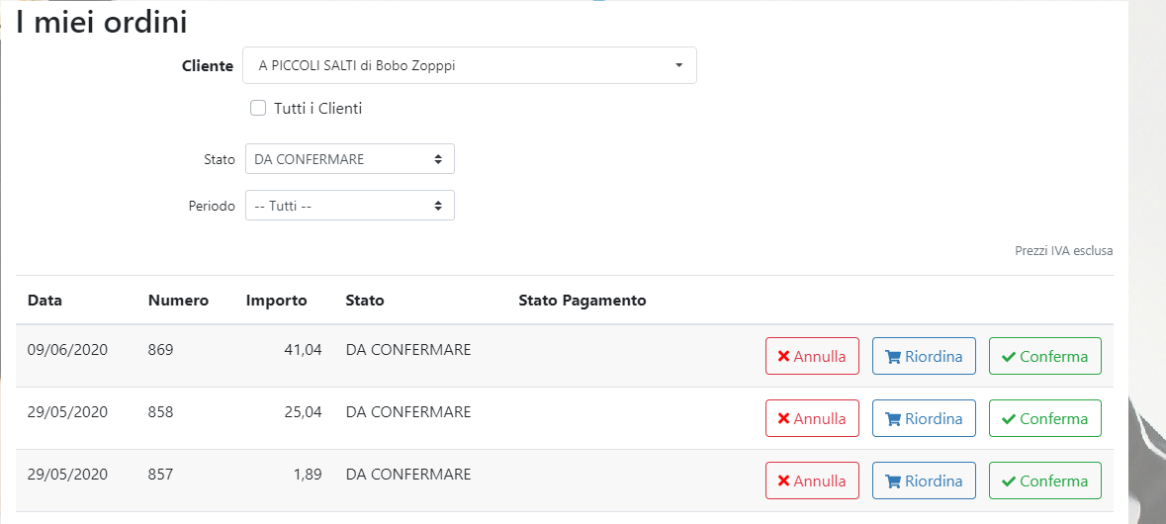This screenshot has height=524, width=1166.
Task: Click the cart icon on order 869
Action: (x=893, y=357)
